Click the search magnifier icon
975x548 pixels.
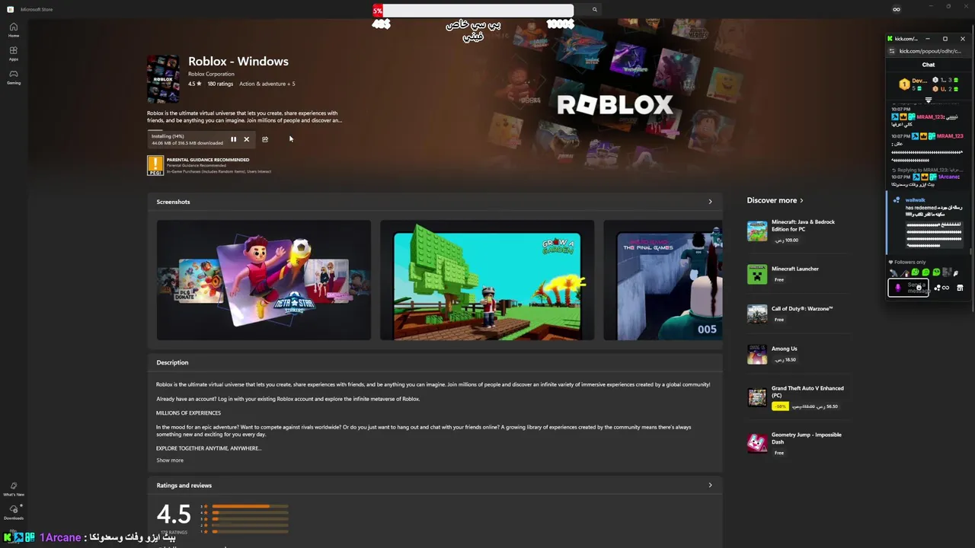tap(595, 9)
